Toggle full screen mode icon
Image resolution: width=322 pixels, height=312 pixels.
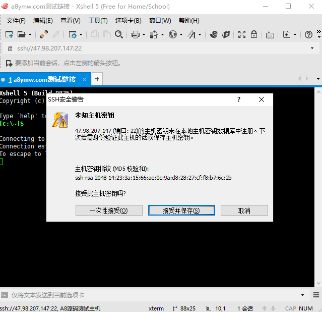[x=242, y=34]
